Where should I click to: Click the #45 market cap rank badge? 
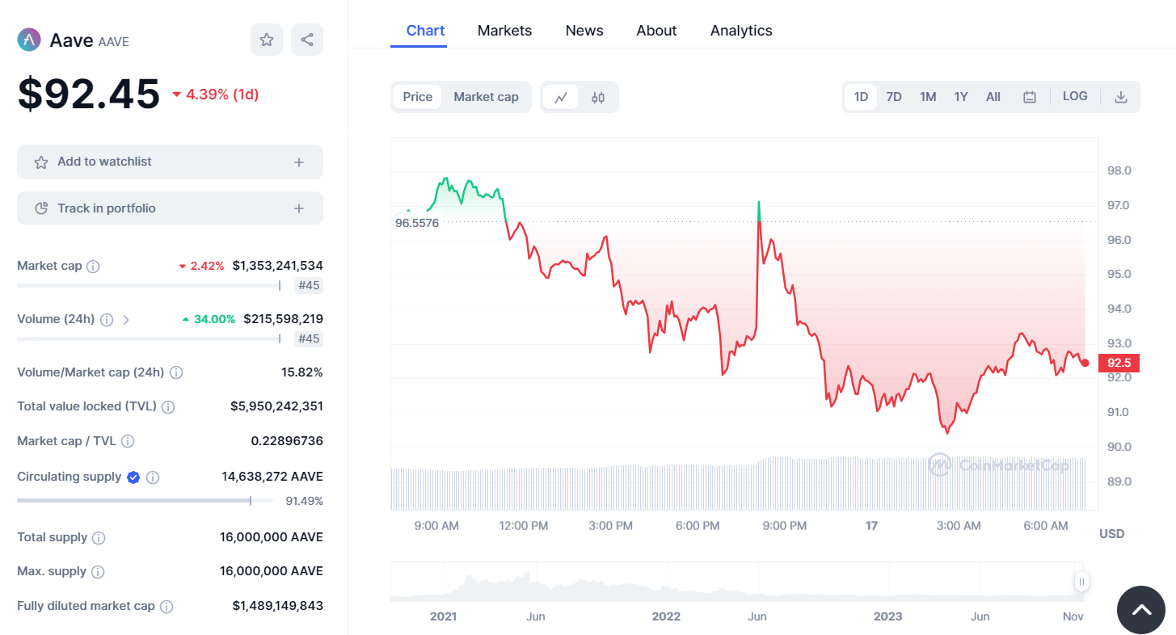(309, 285)
